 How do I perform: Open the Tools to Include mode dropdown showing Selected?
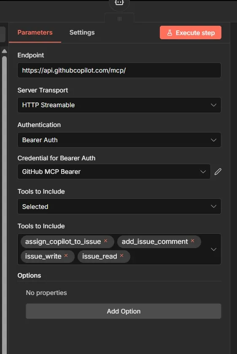(x=119, y=206)
